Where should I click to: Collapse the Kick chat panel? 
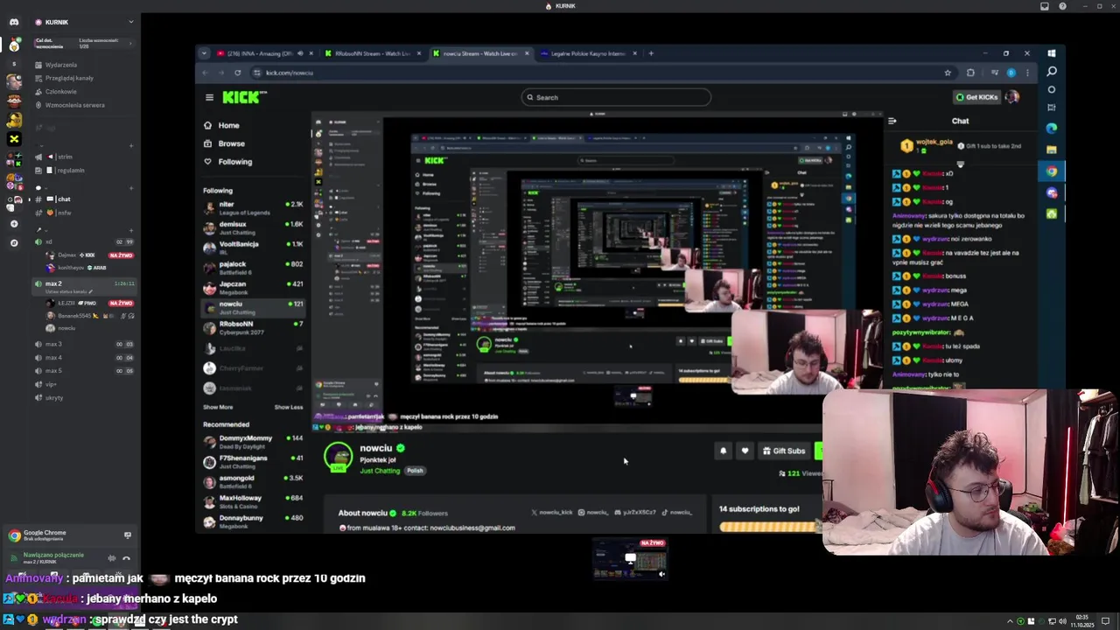892,121
